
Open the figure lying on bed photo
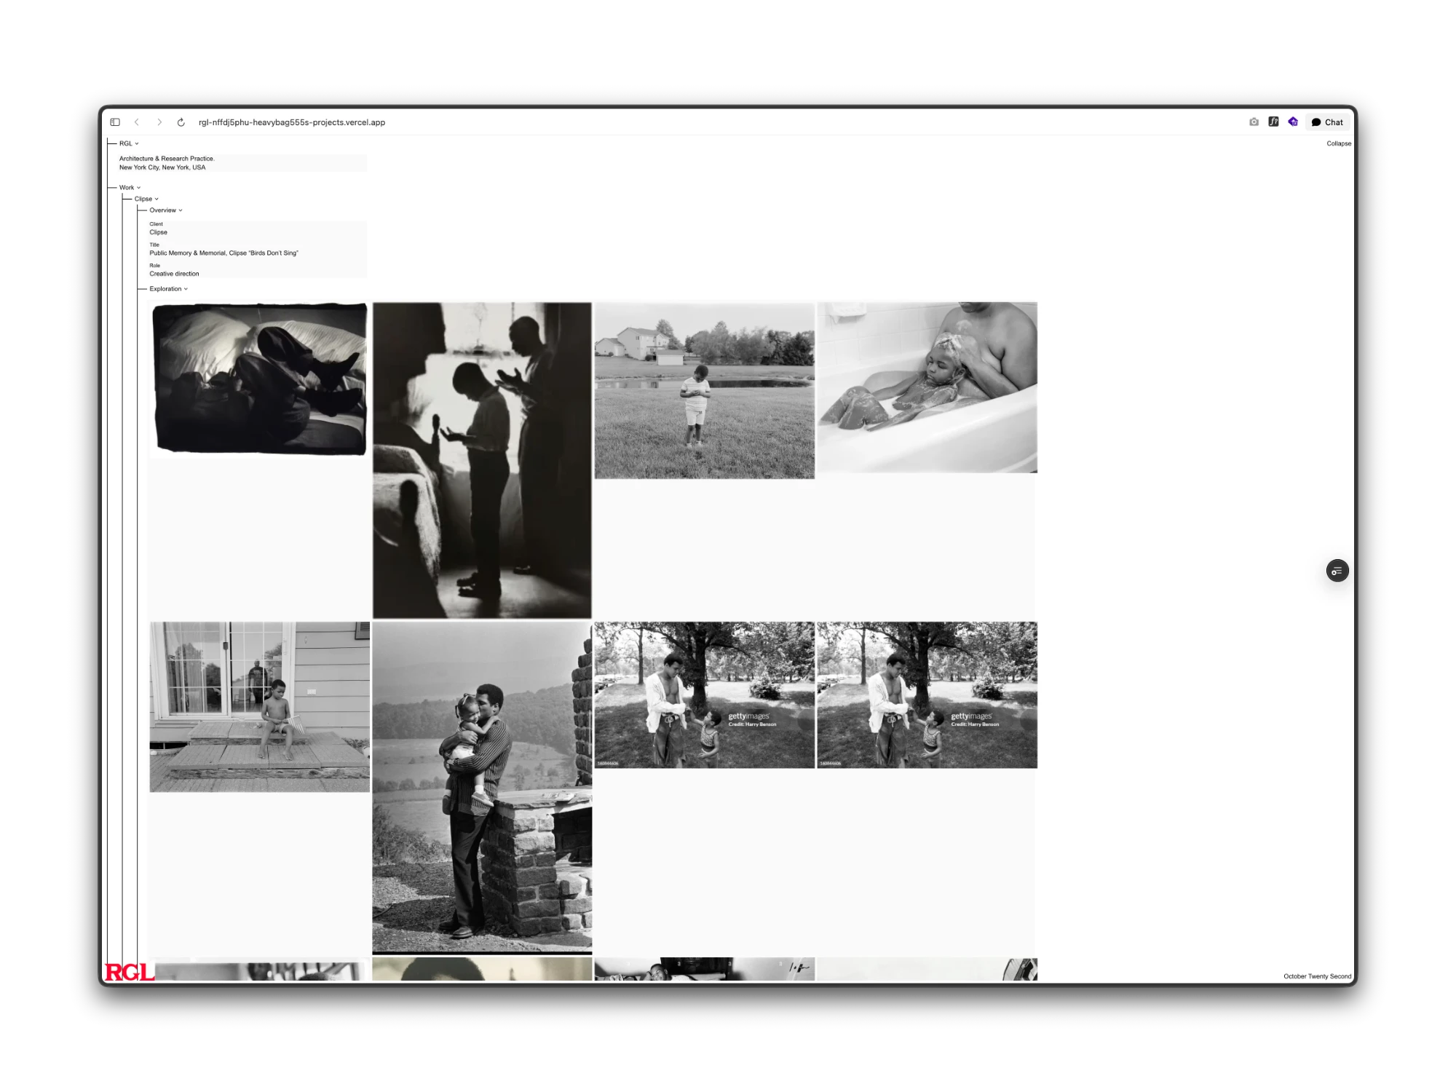[x=260, y=379]
